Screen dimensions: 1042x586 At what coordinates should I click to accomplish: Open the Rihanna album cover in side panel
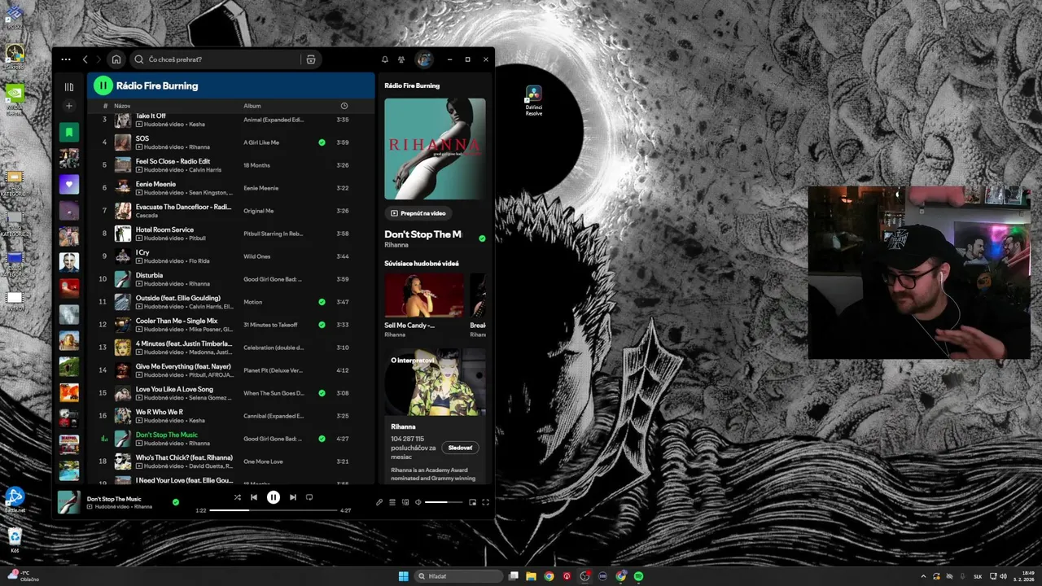[x=435, y=149]
